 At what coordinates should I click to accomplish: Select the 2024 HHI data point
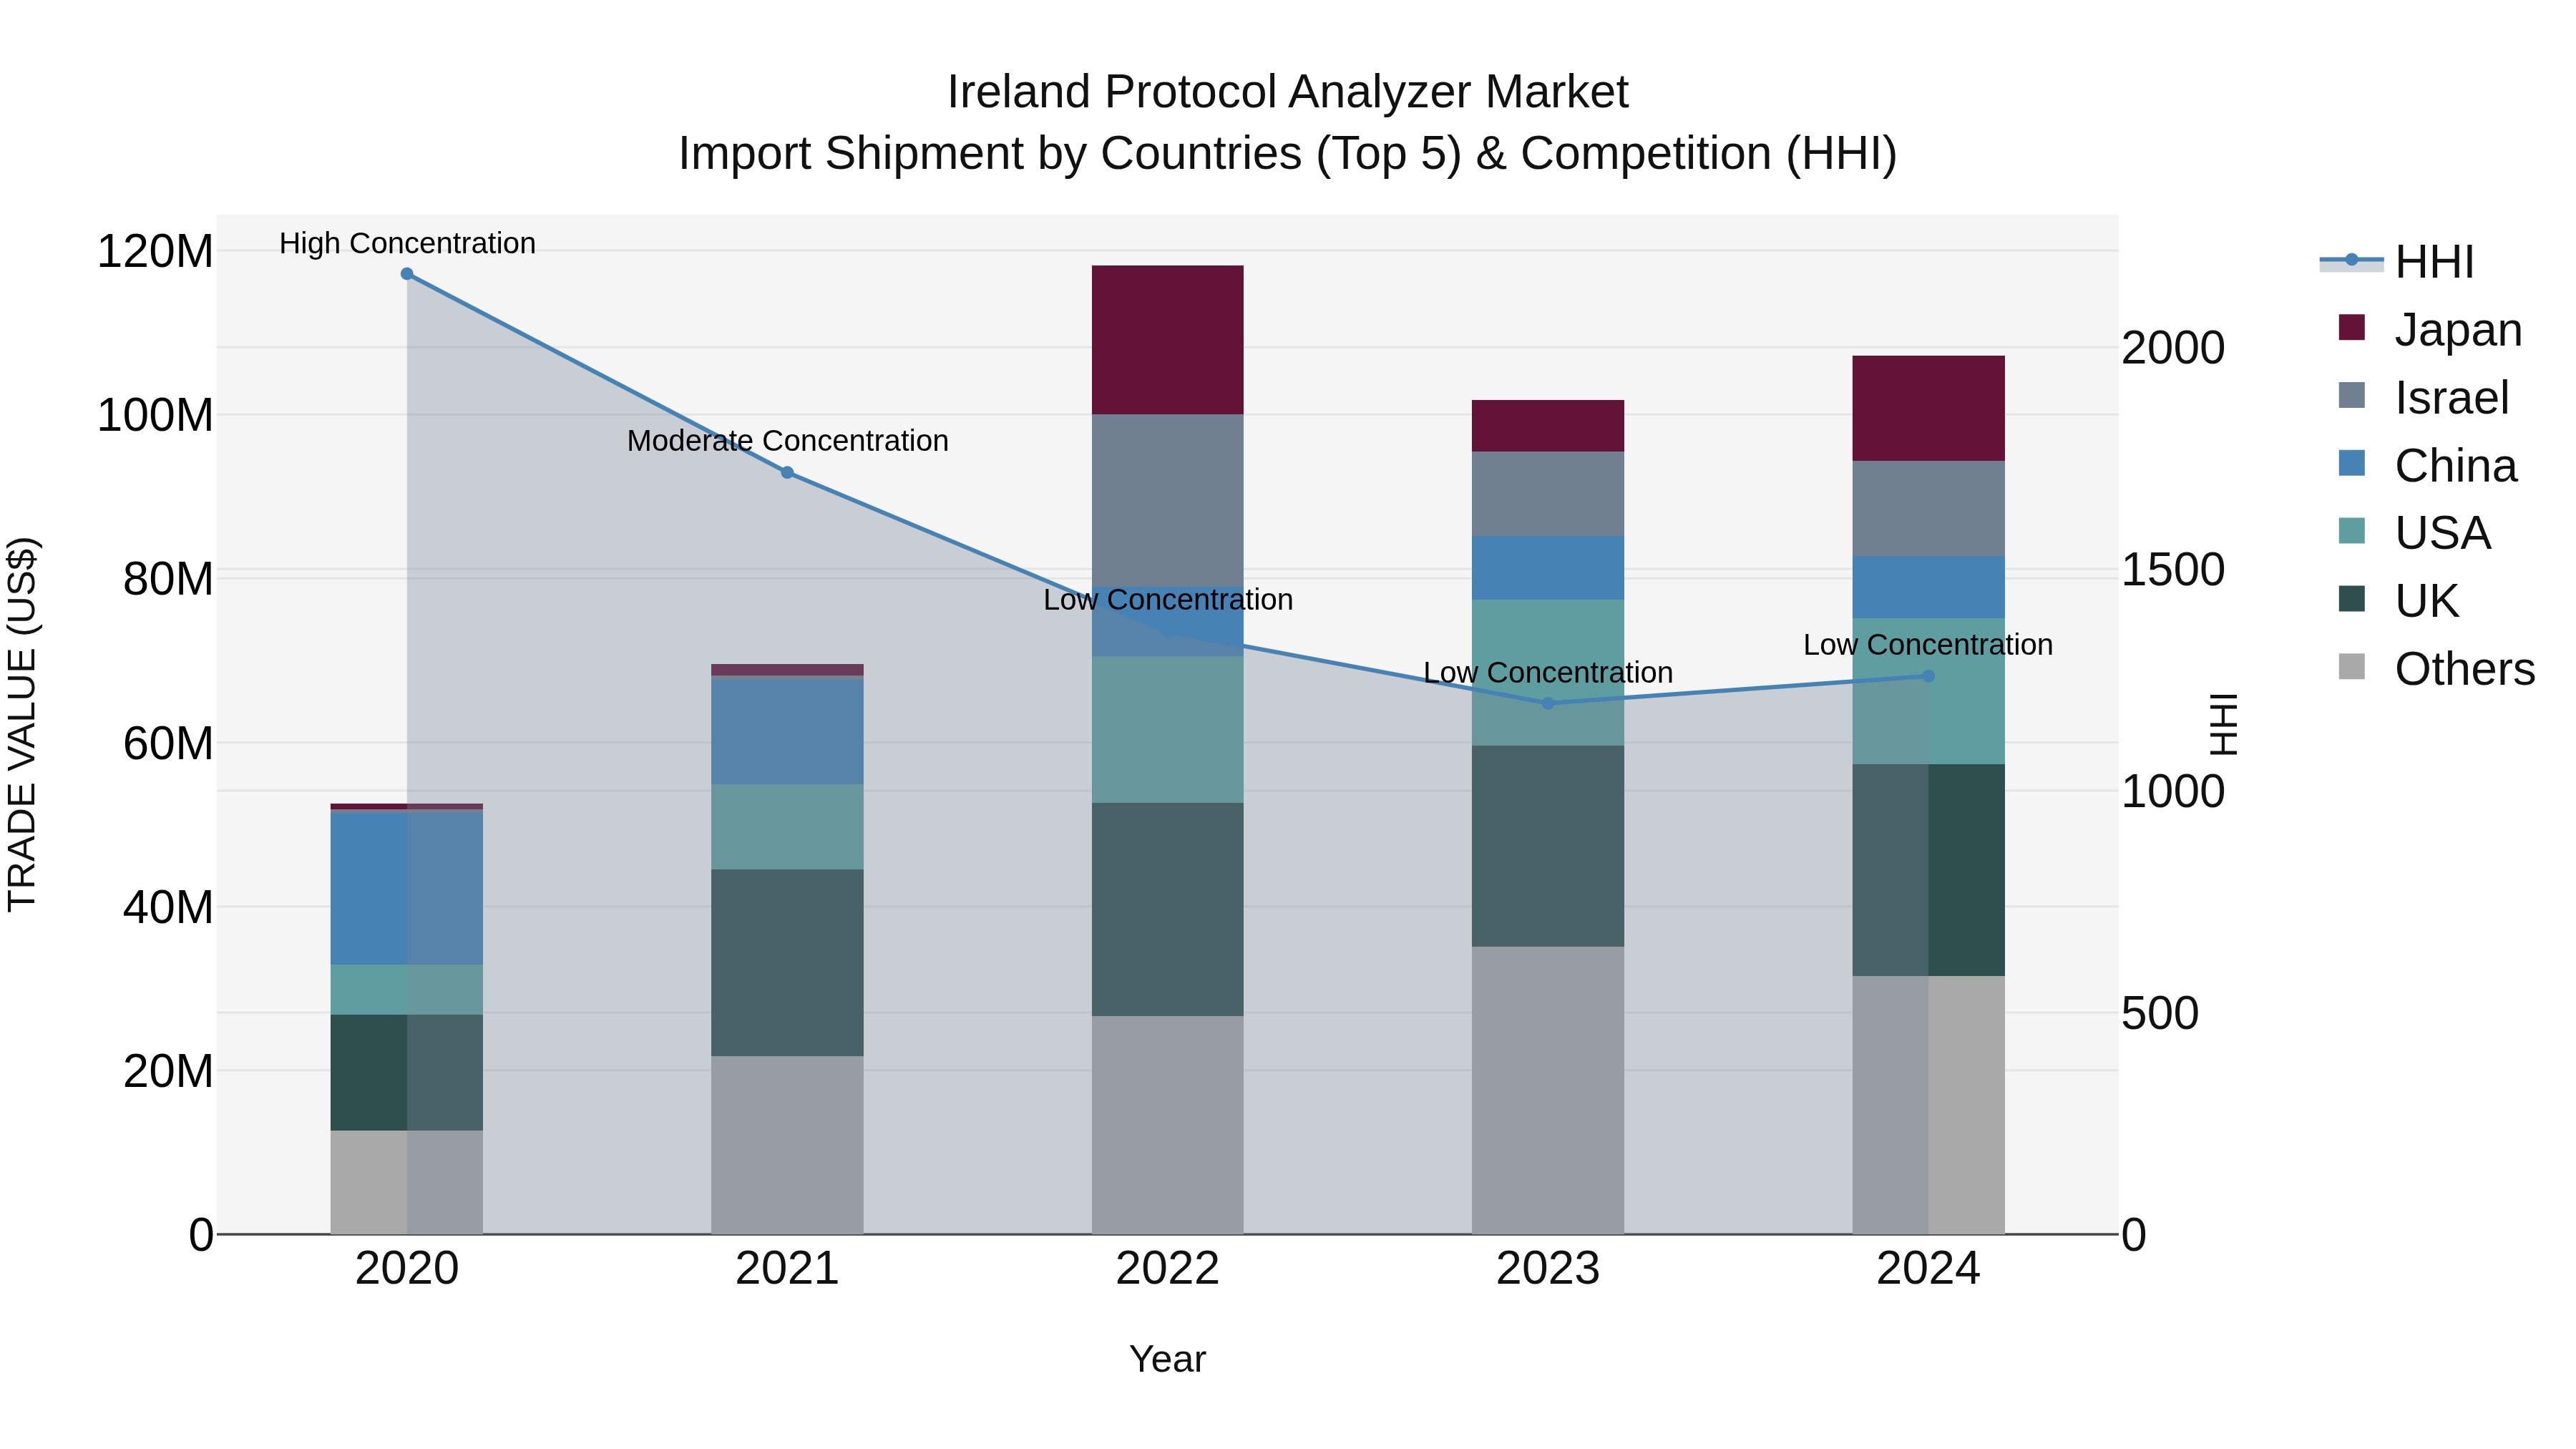(1929, 676)
